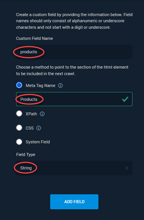This screenshot has height=220, width=144.
Task: Click the Field Type heading label
Action: point(26,154)
